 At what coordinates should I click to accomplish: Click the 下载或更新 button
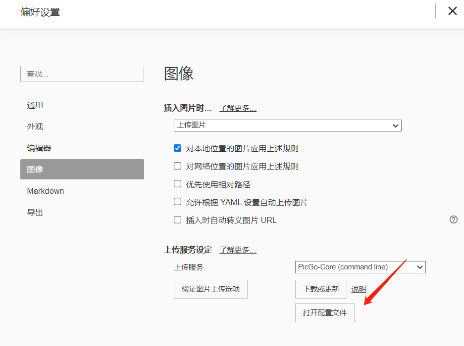321,289
